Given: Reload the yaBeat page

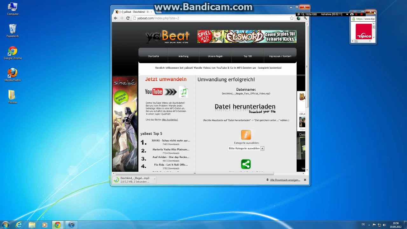Looking at the screenshot, I should 128,18.
